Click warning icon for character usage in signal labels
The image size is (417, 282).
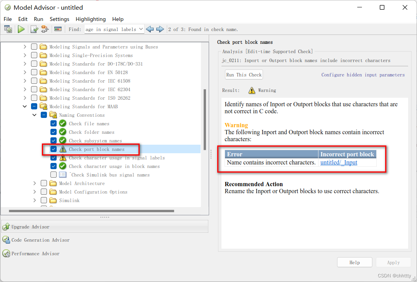point(62,157)
